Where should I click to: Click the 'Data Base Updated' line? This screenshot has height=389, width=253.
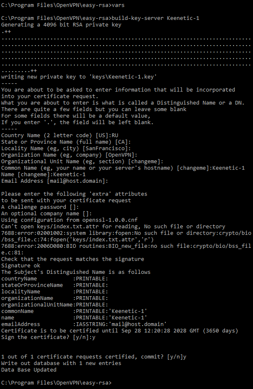(29, 370)
